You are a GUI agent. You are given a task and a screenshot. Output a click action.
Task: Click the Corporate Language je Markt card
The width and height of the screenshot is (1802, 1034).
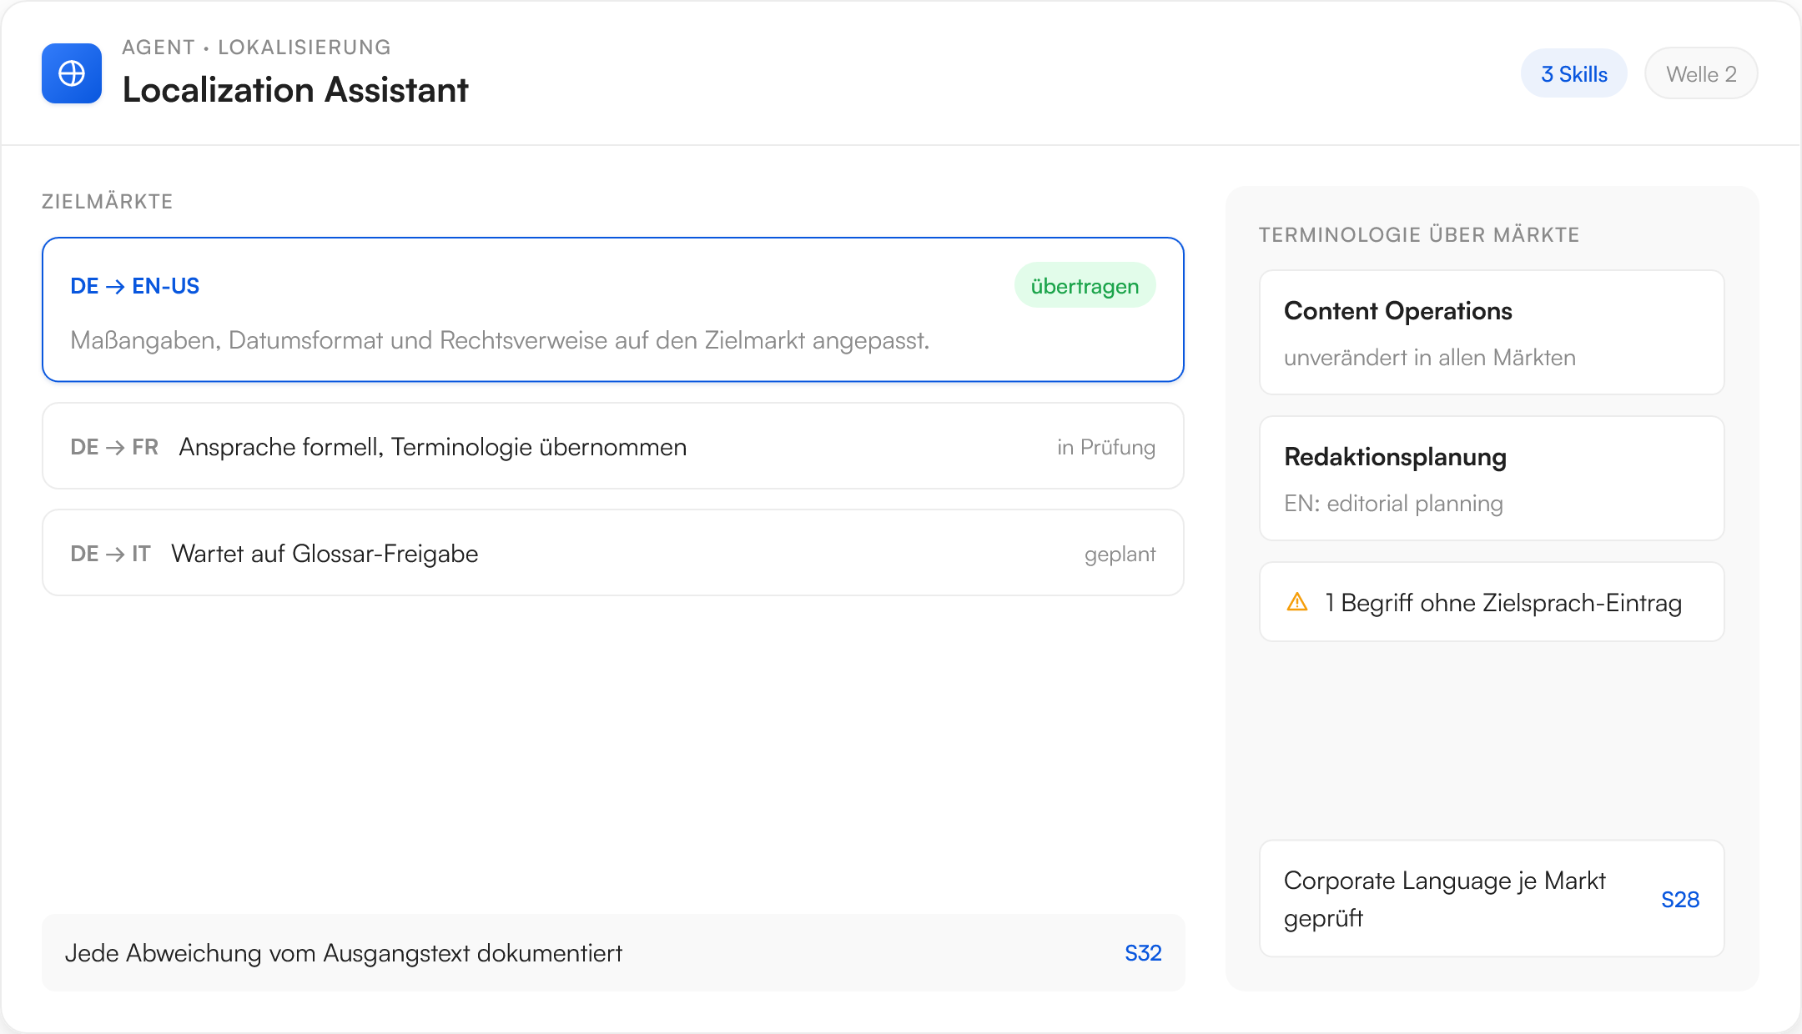pyautogui.click(x=1492, y=898)
